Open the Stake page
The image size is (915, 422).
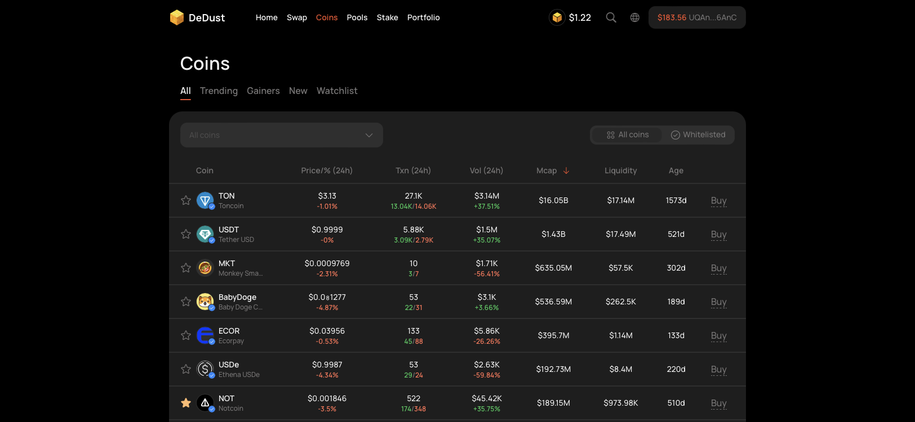coord(388,17)
